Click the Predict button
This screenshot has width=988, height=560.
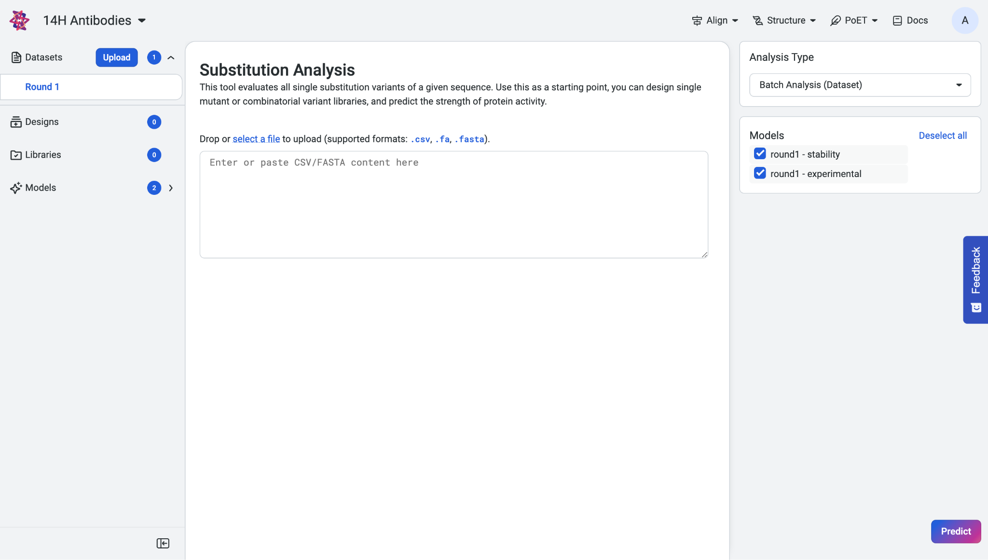956,531
